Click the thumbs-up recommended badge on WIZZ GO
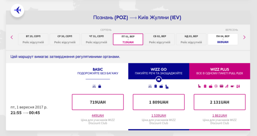 tap(159, 80)
